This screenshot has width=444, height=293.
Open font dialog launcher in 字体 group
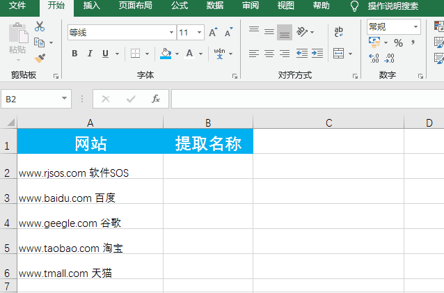235,76
